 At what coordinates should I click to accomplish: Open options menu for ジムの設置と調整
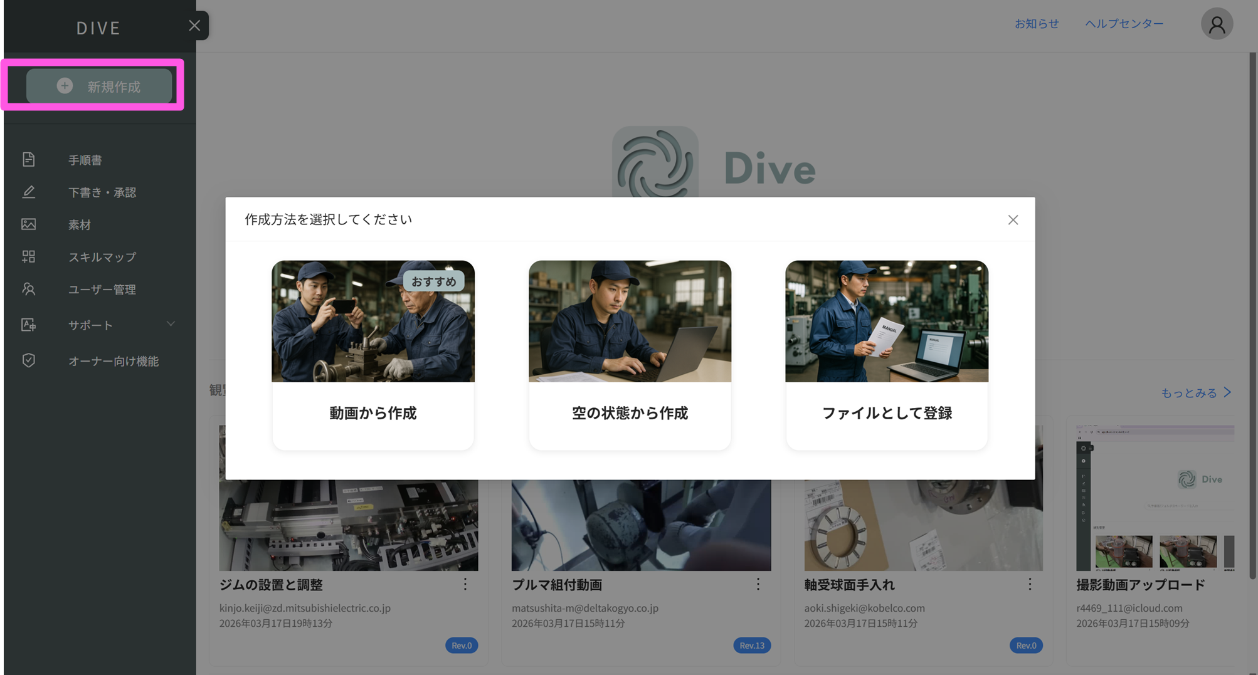465,584
